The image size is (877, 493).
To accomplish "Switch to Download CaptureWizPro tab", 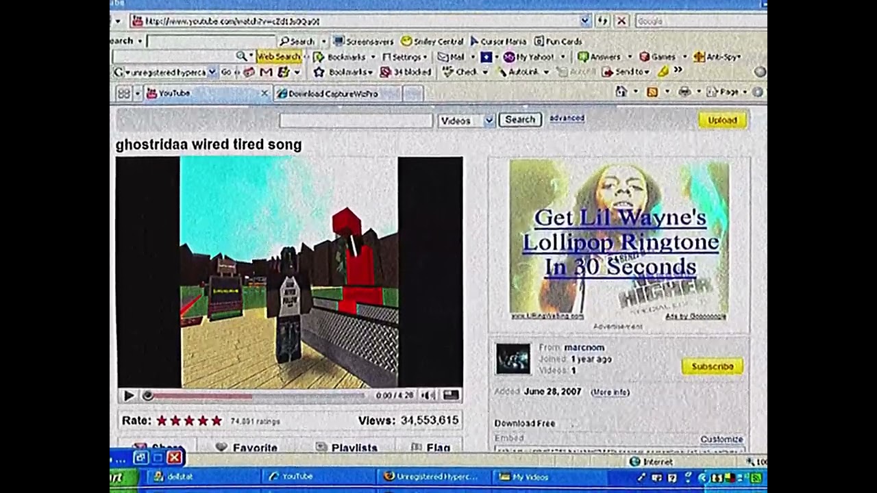I will [337, 94].
